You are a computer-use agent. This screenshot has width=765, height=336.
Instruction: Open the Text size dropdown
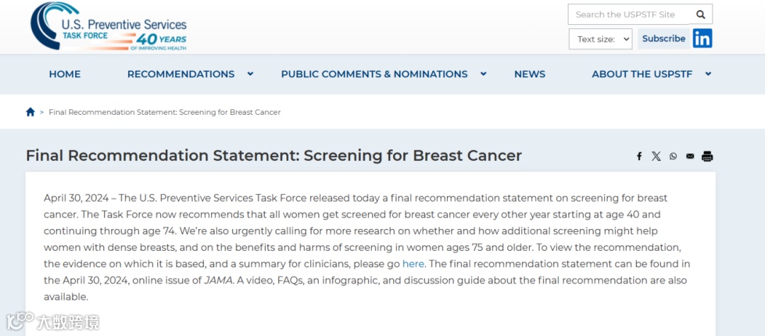[x=600, y=39]
